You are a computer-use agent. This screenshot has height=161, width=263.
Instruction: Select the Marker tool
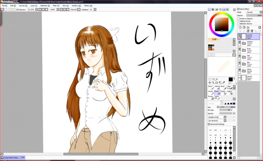point(211,93)
